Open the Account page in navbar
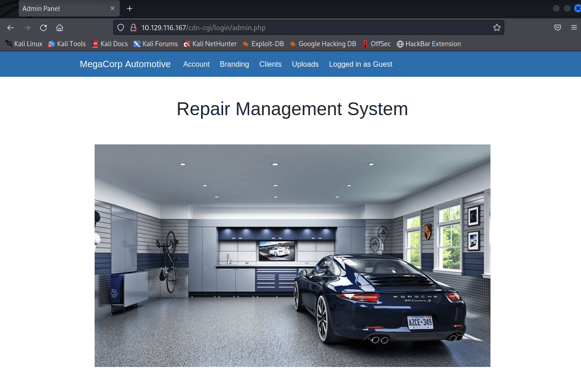 [196, 64]
